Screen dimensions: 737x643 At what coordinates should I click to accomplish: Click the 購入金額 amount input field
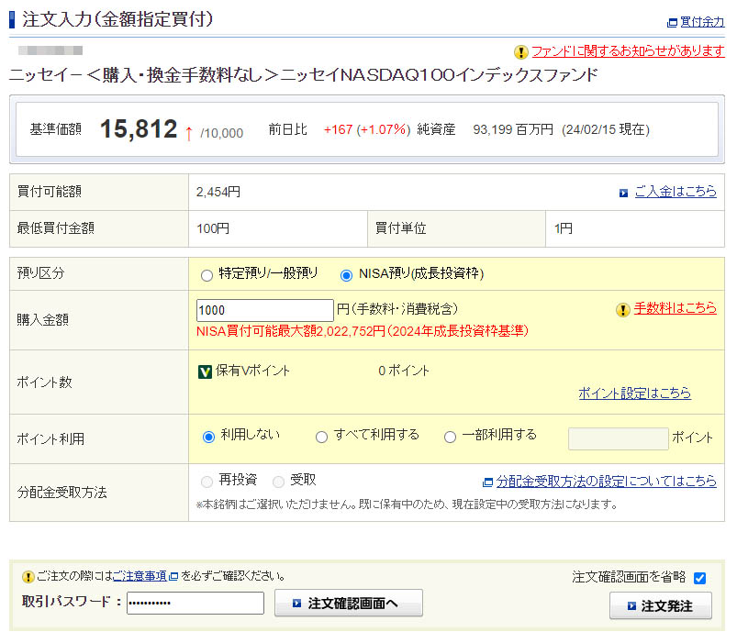[264, 310]
